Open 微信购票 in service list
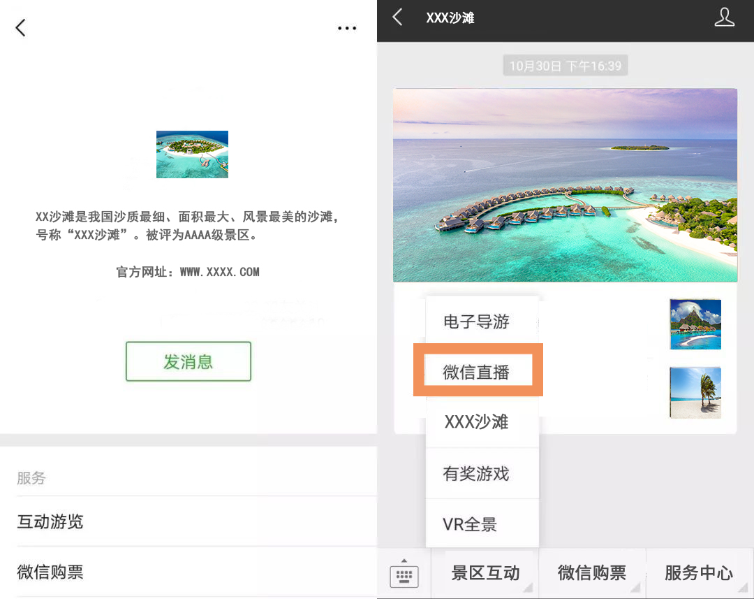The width and height of the screenshot is (754, 599). click(50, 572)
